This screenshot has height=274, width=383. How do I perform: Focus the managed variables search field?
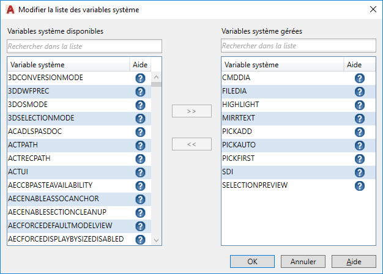click(299, 46)
